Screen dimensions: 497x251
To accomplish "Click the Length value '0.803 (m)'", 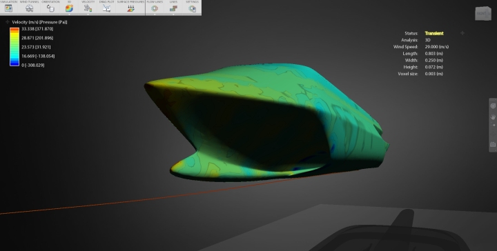I will point(434,54).
